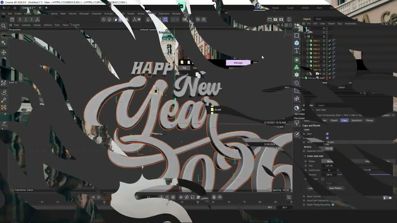Viewport: 397px width, 223px height.
Task: Click the Manage button in overlay window
Action: point(238,63)
